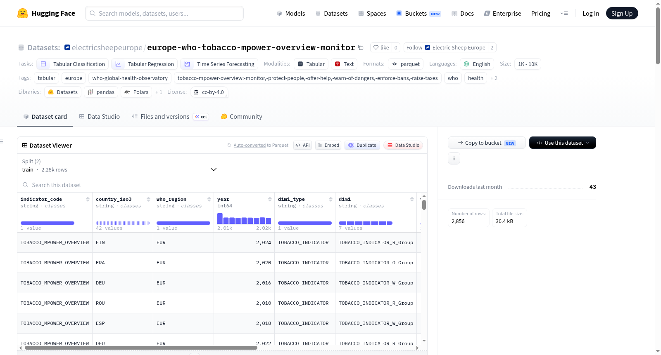Open Docs in navigation

tap(463, 13)
